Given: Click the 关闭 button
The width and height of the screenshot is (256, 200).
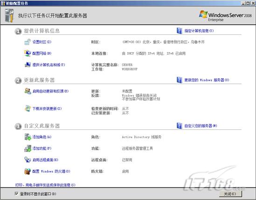Looking at the screenshot, I should coord(230,194).
